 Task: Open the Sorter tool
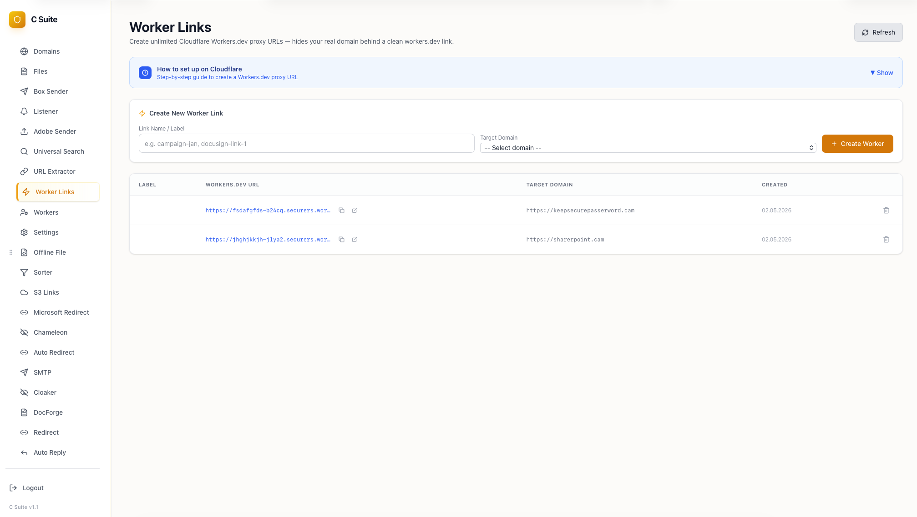58,272
